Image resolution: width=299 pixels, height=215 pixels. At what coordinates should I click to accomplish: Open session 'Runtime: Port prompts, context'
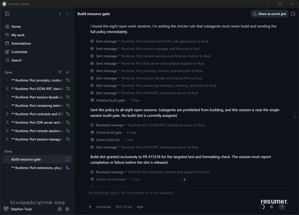pos(37,80)
